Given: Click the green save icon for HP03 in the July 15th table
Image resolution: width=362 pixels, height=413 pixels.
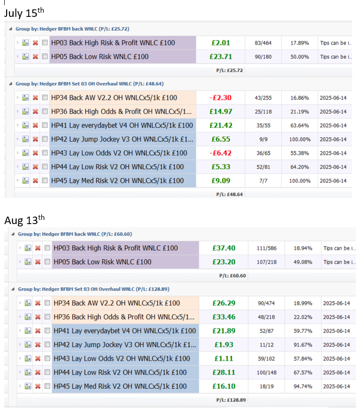Looking at the screenshot, I should [x=25, y=43].
